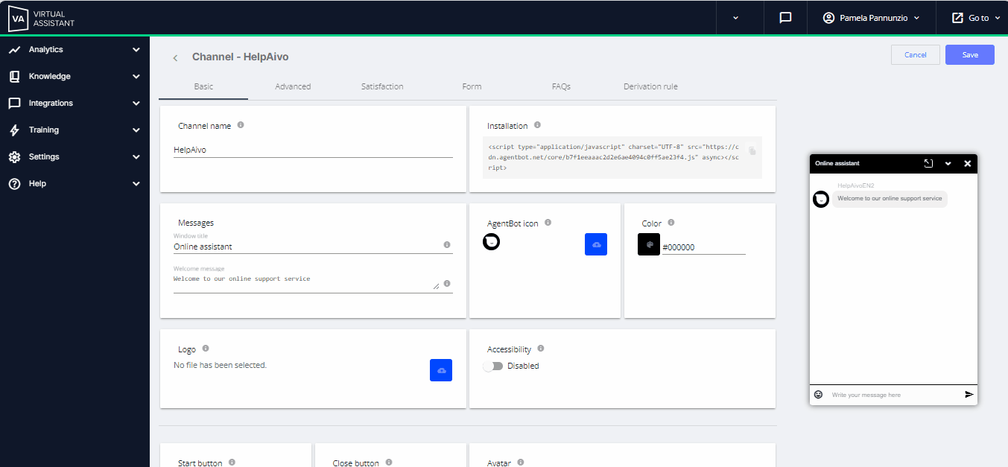Expand the Help menu chevron

[x=136, y=184]
